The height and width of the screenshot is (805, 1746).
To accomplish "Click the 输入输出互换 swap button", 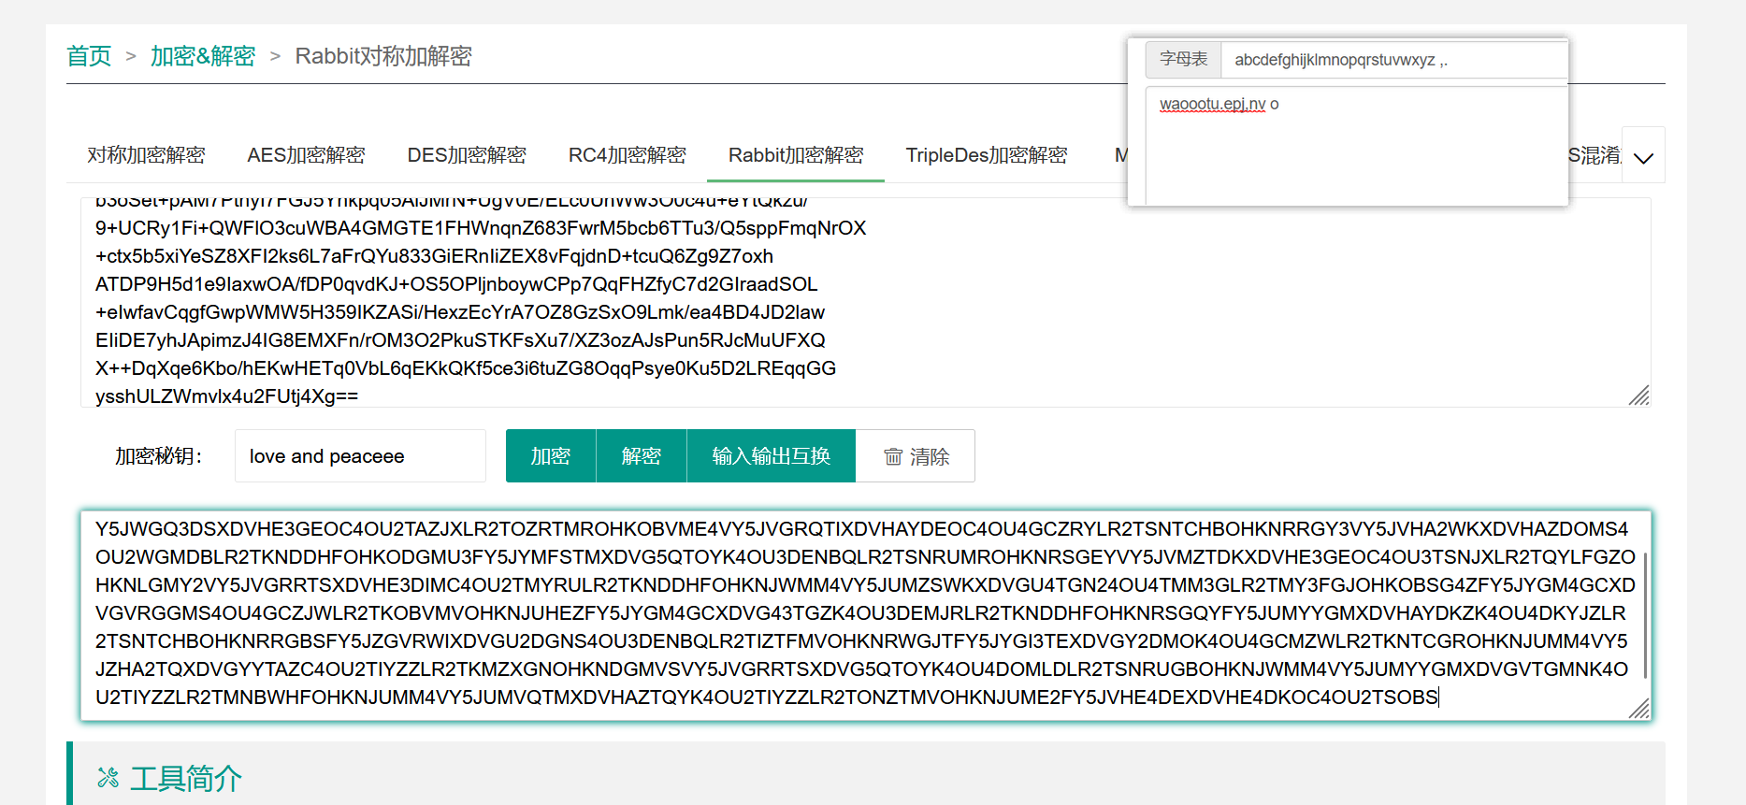I will pyautogui.click(x=771, y=456).
